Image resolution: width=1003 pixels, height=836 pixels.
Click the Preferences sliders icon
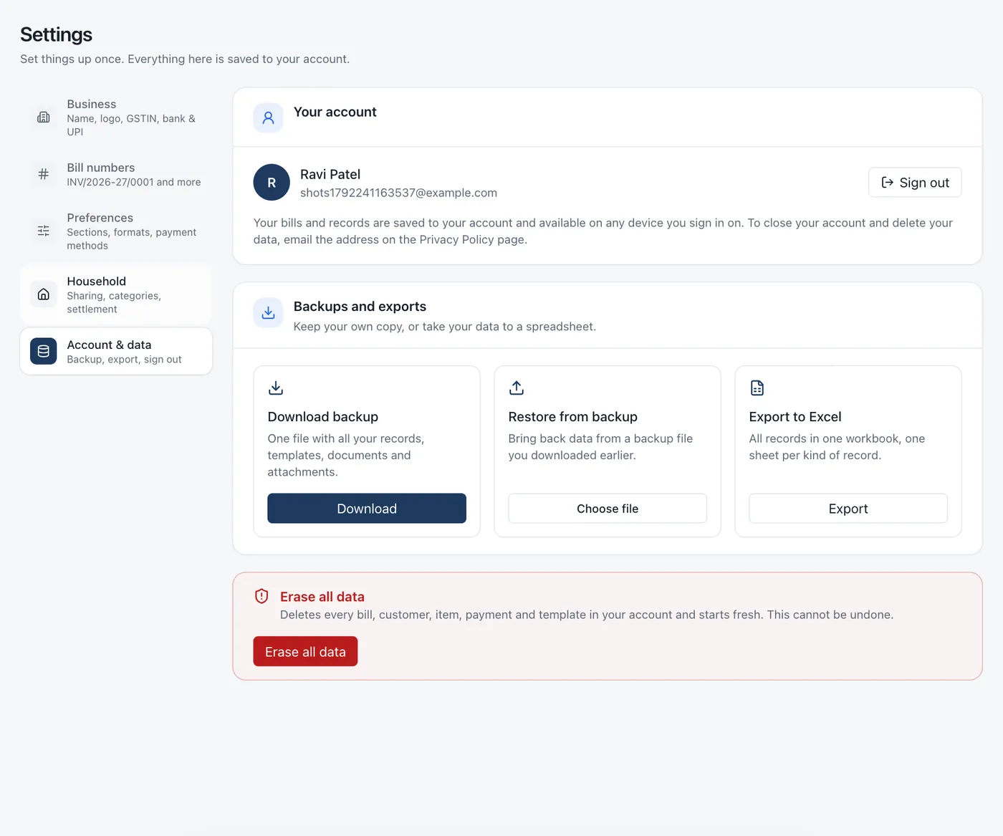click(44, 231)
